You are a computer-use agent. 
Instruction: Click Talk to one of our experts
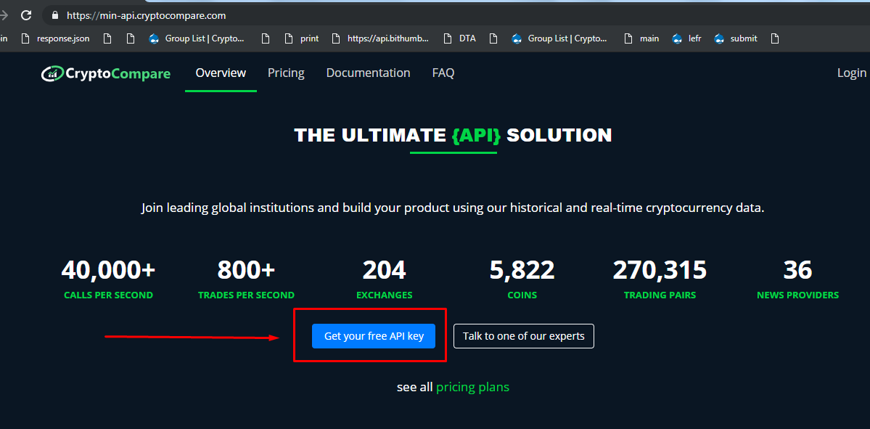[524, 336]
